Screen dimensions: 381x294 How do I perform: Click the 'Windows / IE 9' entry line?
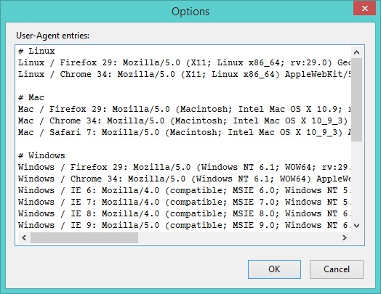tap(184, 225)
